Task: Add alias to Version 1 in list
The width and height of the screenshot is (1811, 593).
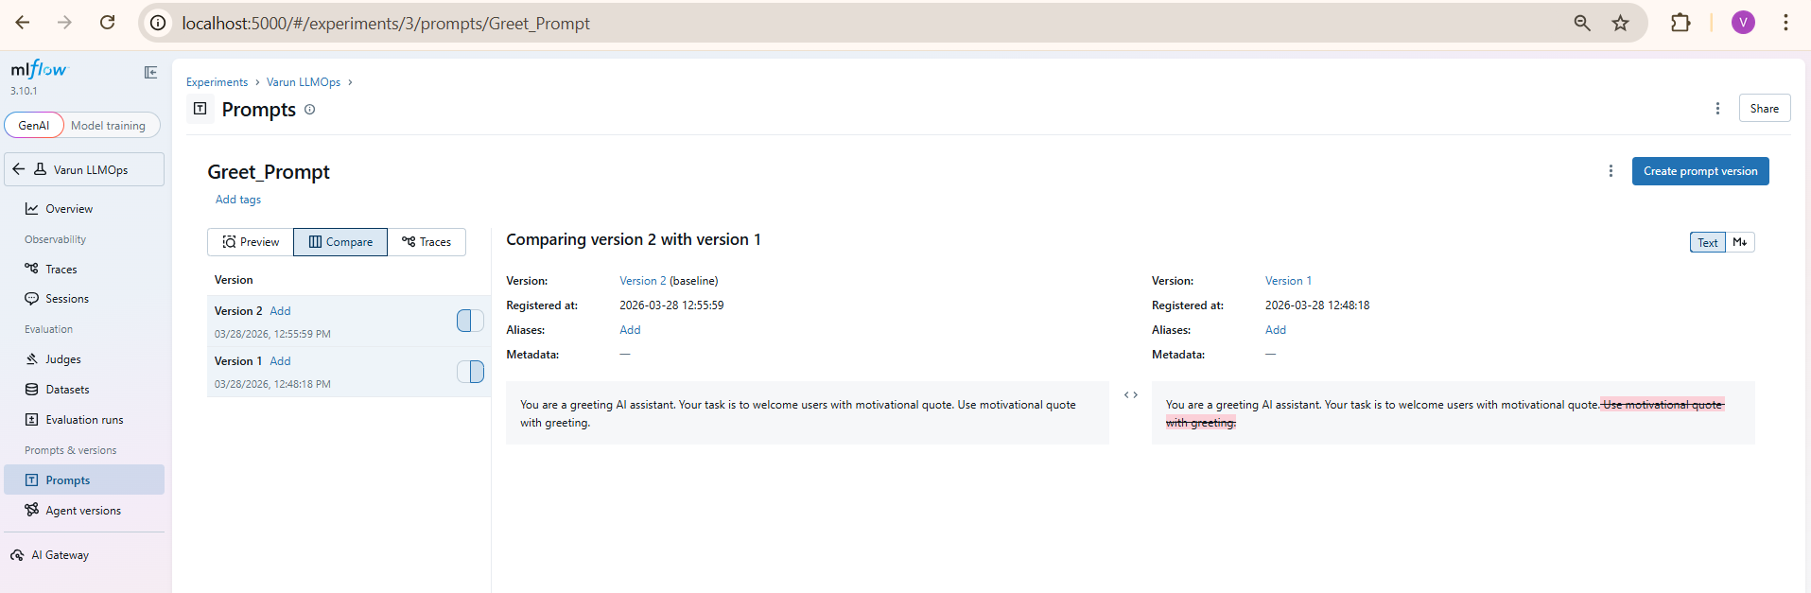Action: 280,361
